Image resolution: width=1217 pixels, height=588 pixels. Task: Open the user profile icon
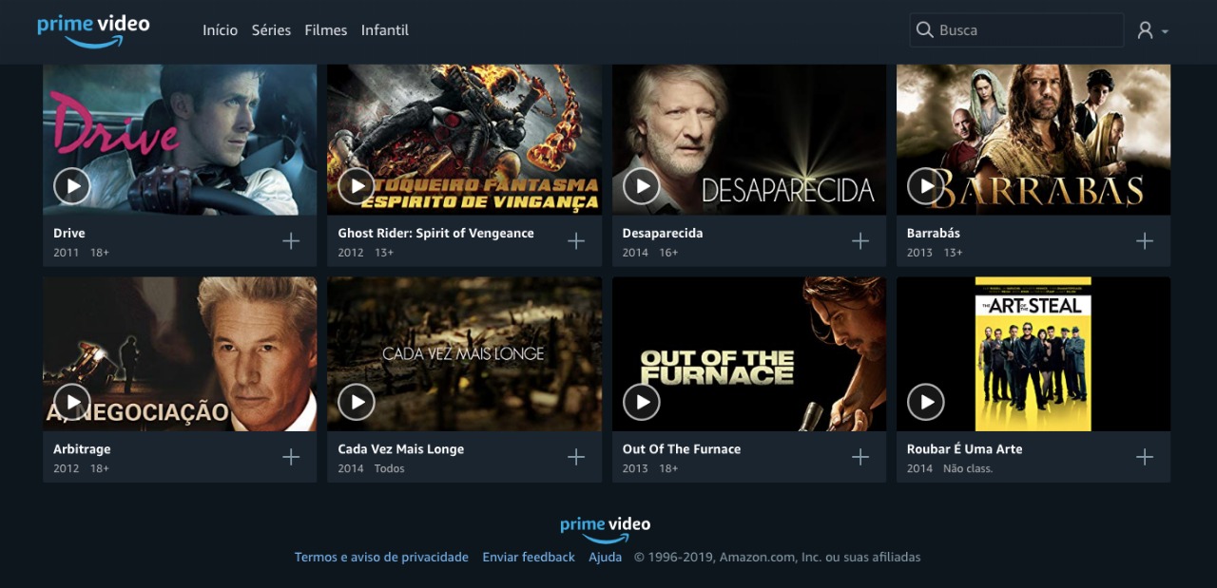point(1145,28)
